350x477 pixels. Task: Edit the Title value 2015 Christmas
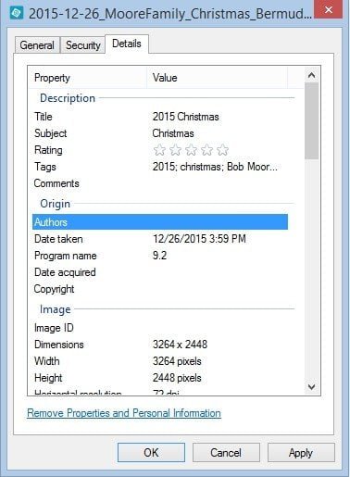(x=186, y=117)
